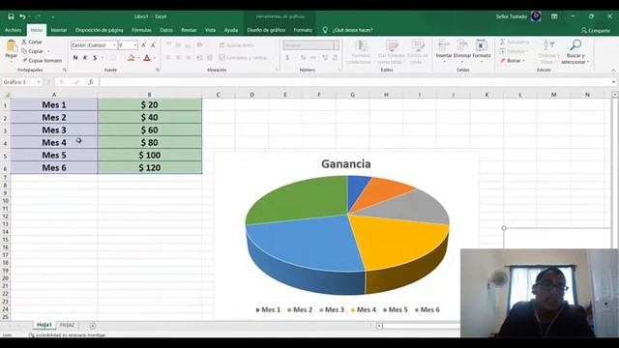
Task: Click the Eliminar cells icon
Action: [x=462, y=45]
